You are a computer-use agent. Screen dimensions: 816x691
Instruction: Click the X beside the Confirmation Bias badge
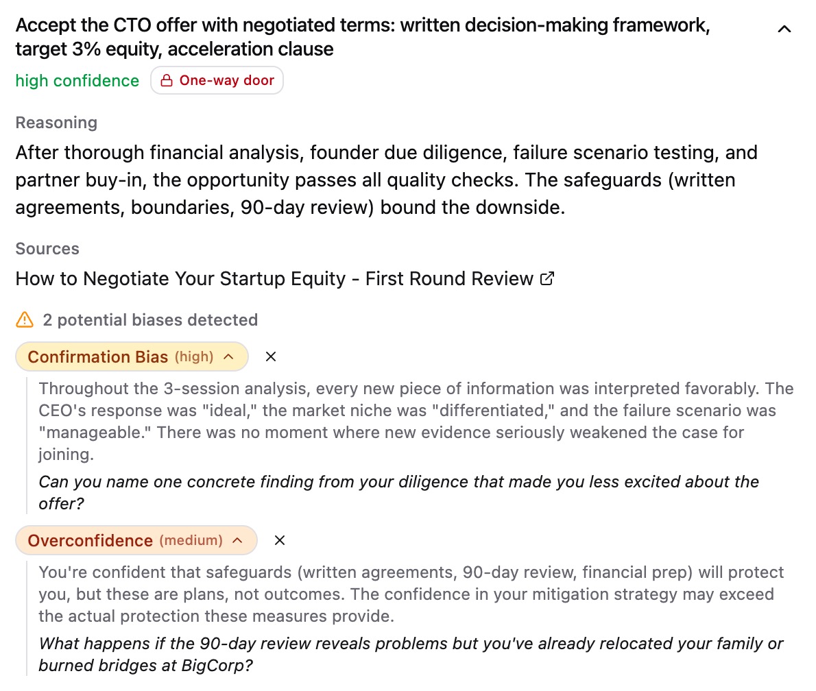point(270,356)
